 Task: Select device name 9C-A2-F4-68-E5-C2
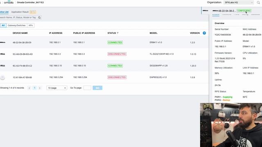coord(22,66)
